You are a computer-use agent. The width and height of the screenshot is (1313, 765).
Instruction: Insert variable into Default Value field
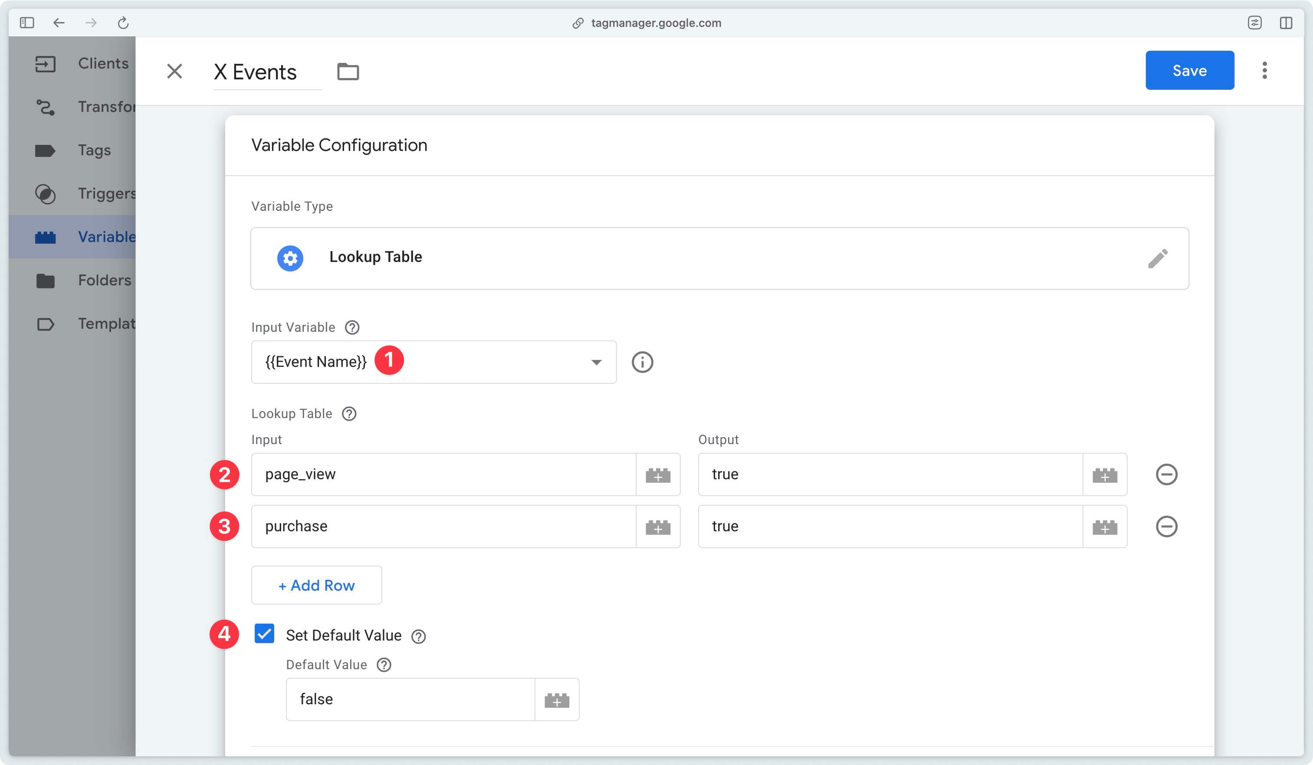557,700
